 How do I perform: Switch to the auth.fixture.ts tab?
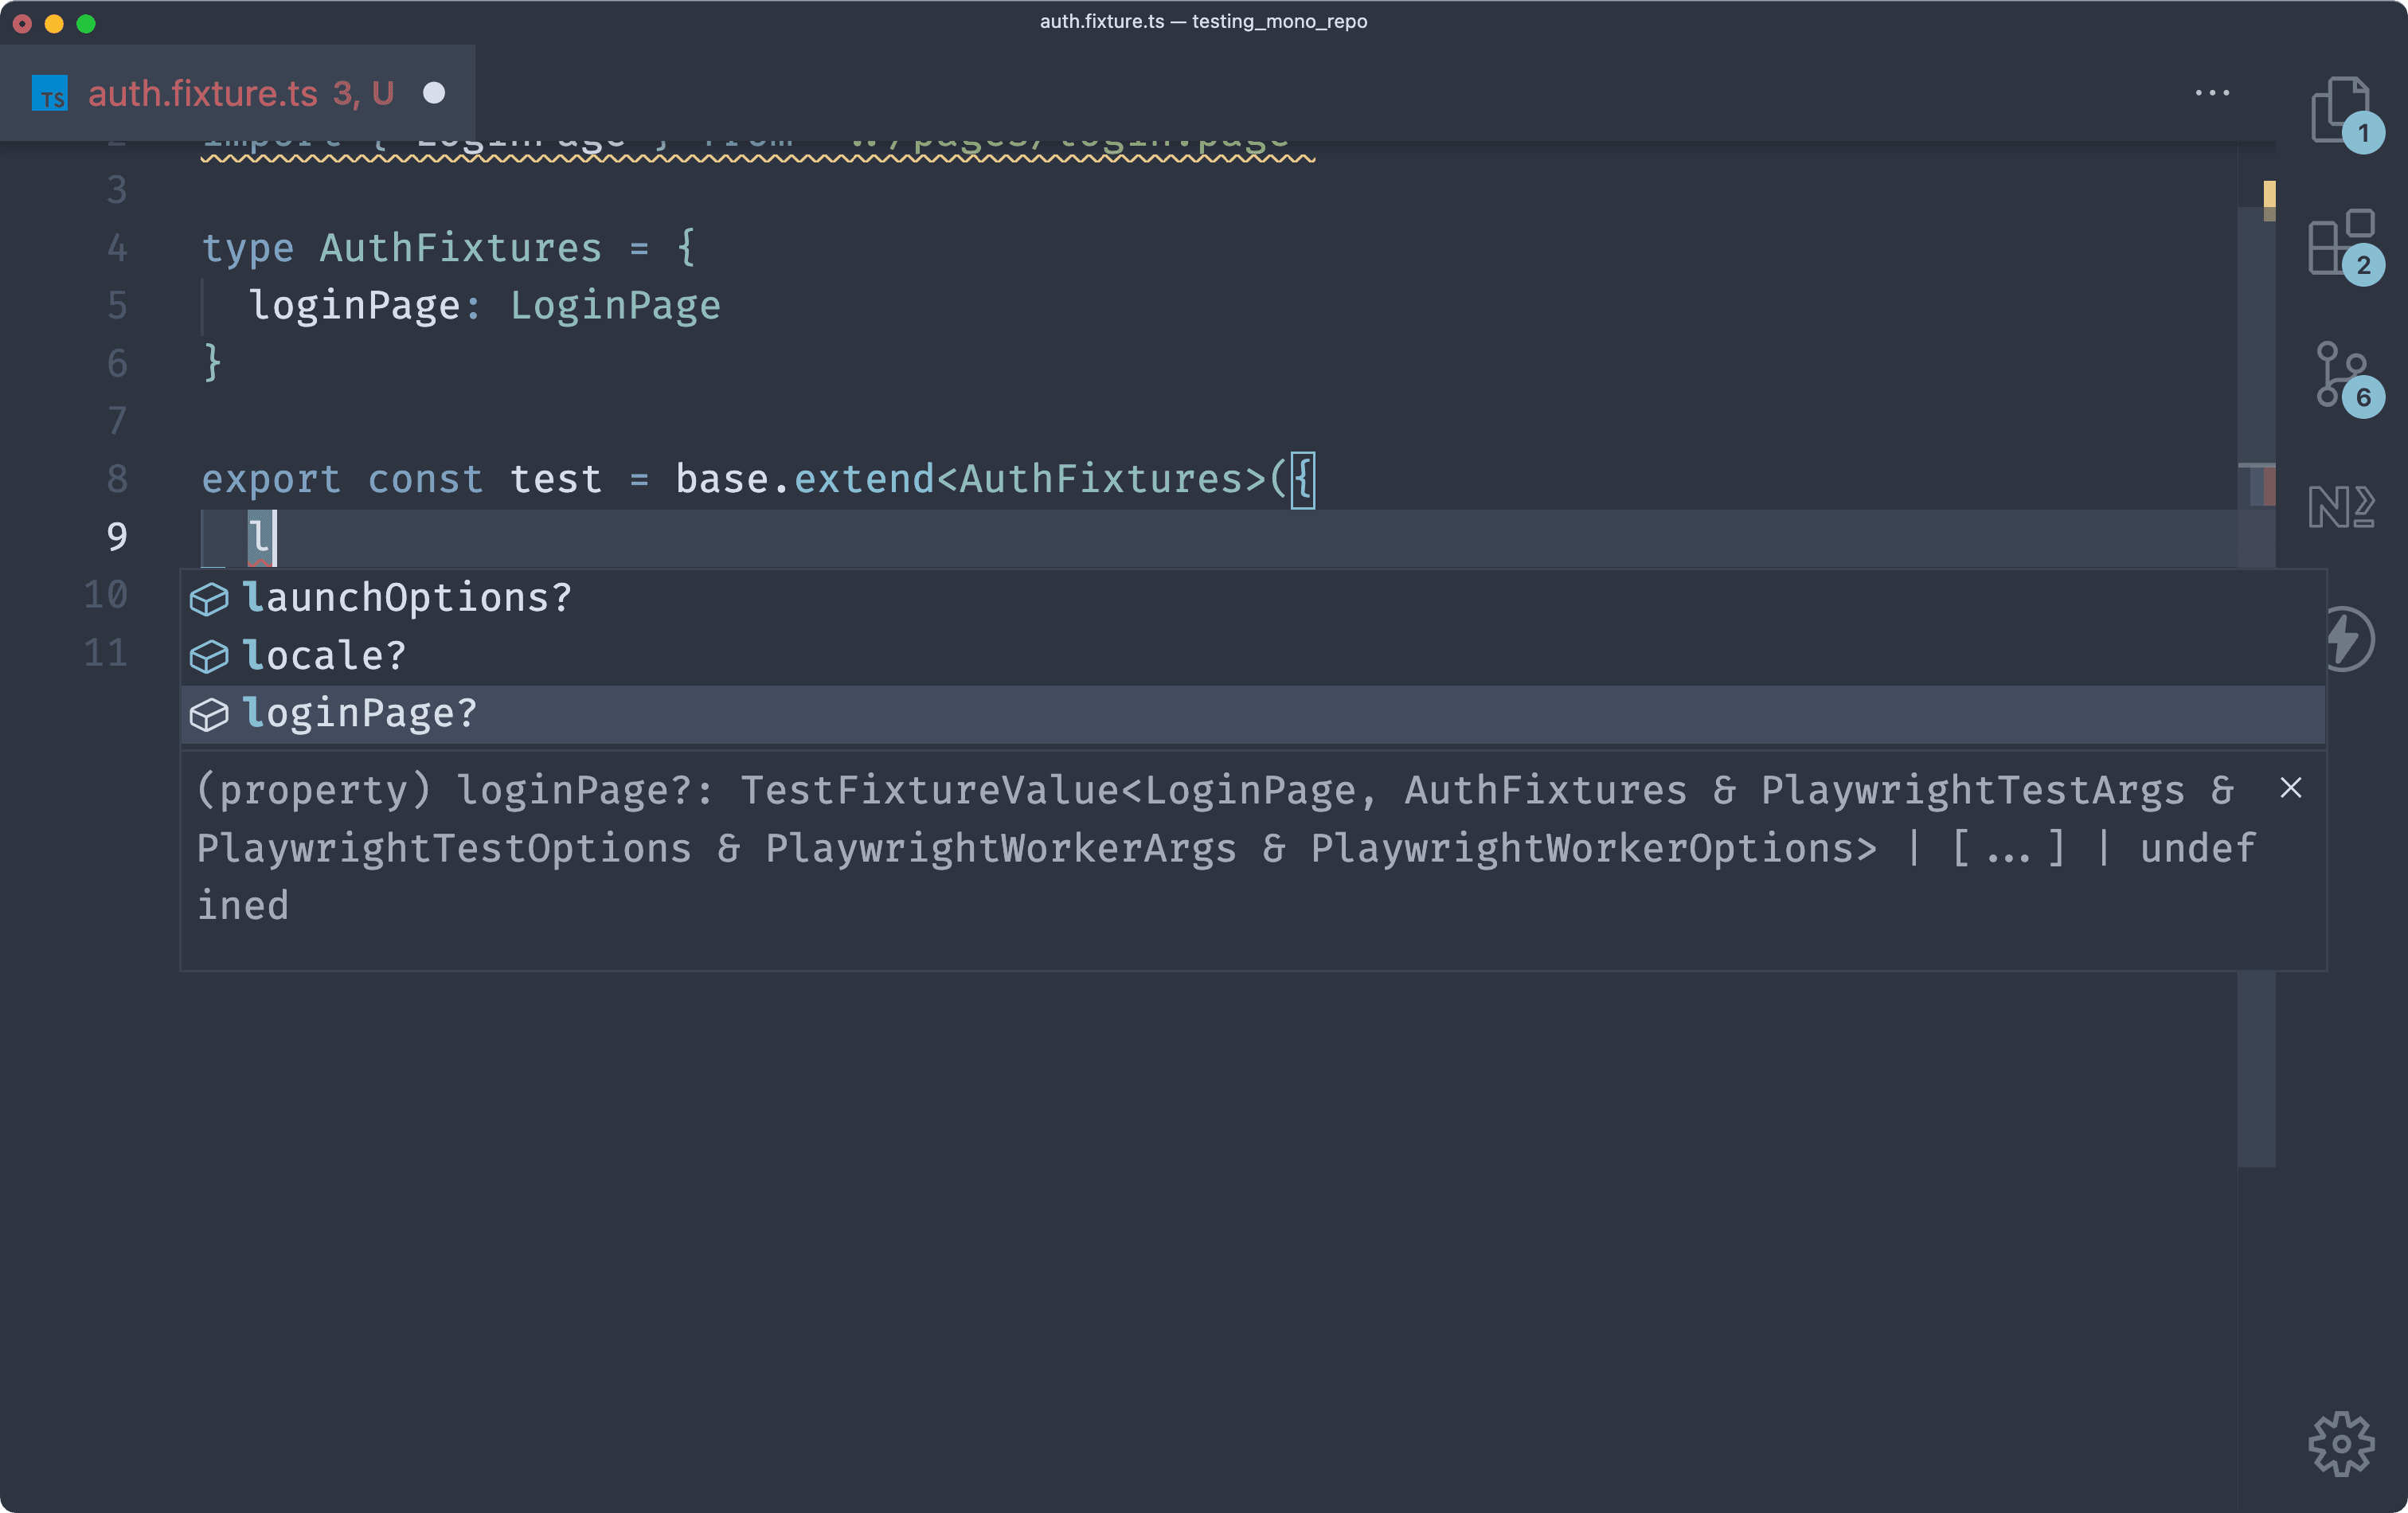pos(240,93)
